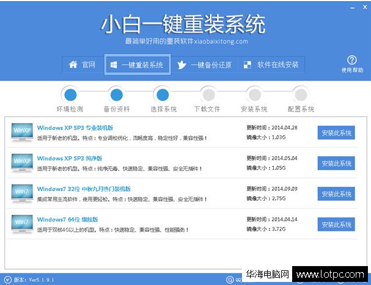The height and width of the screenshot is (285, 371).
Task: Open the Windows XP SP3 专业装机版 title
Action: click(x=75, y=128)
